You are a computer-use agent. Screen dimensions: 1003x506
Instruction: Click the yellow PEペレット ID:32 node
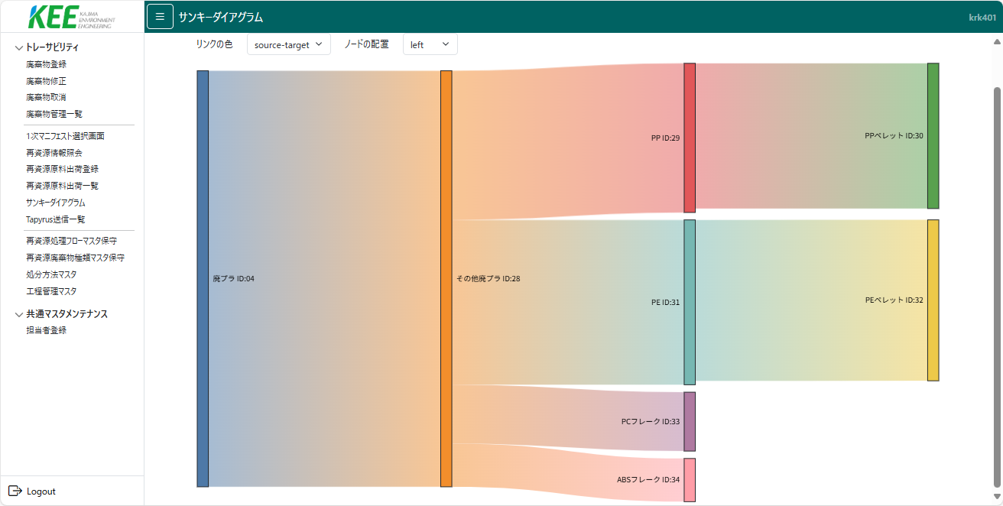(933, 300)
